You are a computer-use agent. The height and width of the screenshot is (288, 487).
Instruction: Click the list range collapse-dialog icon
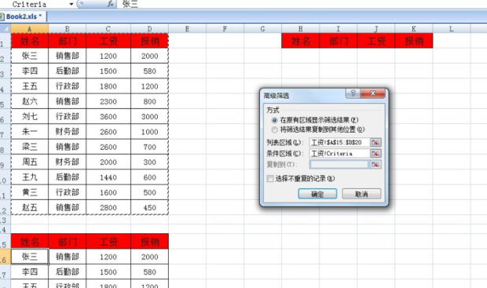coord(375,143)
